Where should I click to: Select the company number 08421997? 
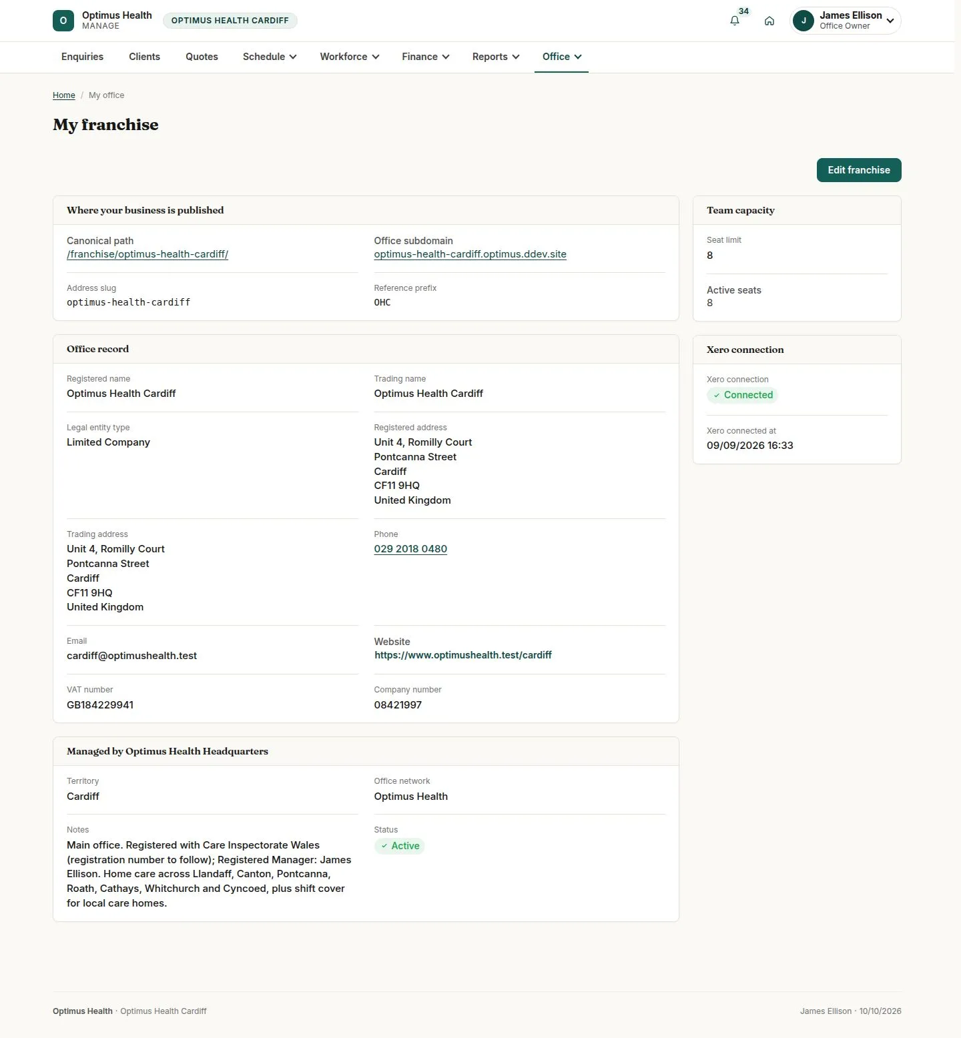(398, 705)
